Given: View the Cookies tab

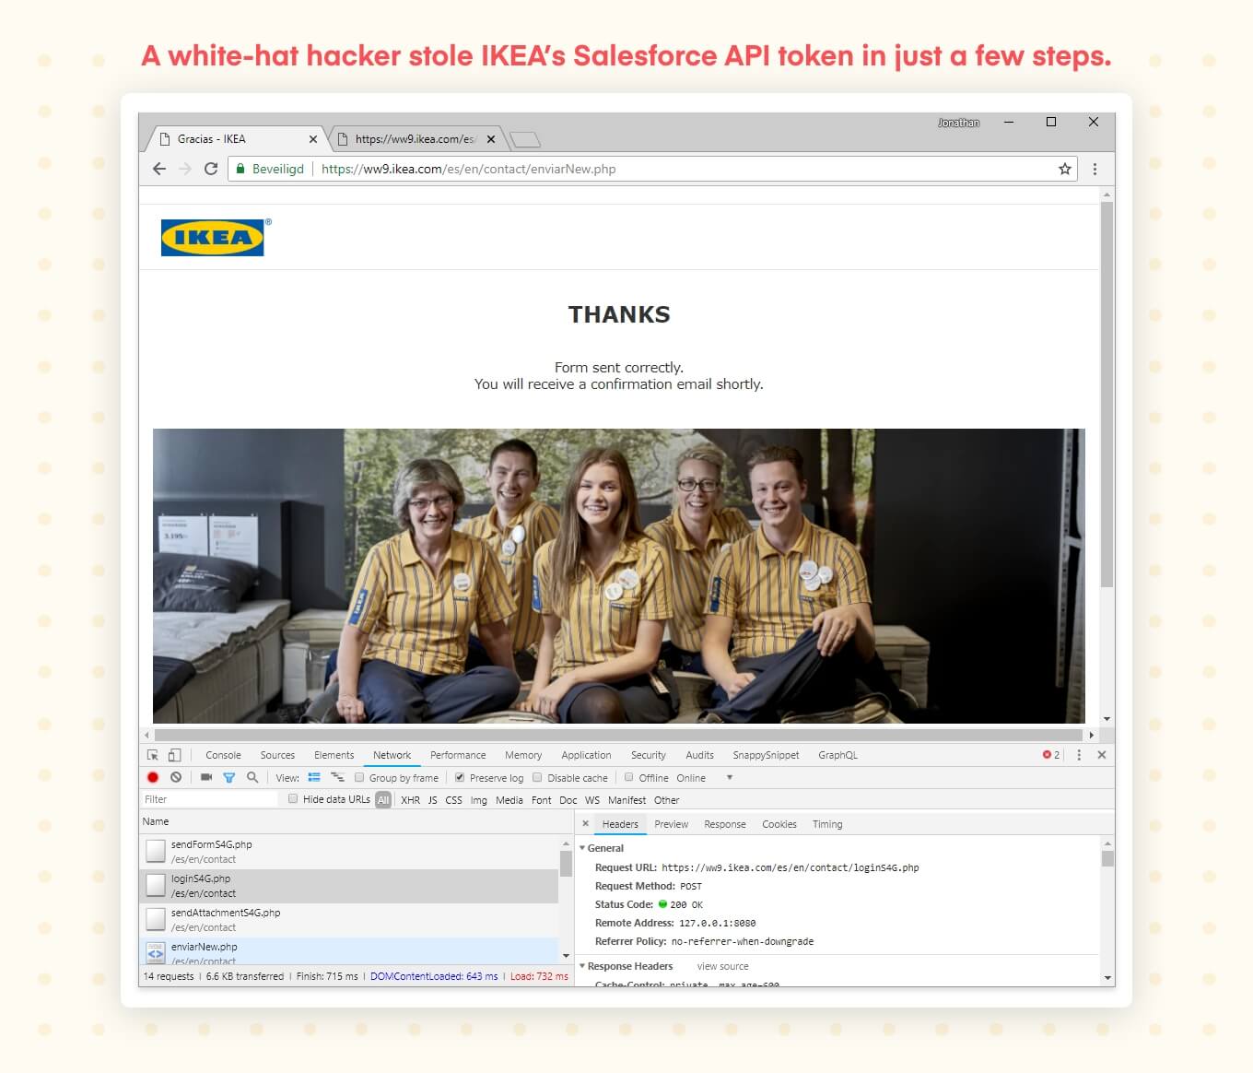Looking at the screenshot, I should [779, 824].
